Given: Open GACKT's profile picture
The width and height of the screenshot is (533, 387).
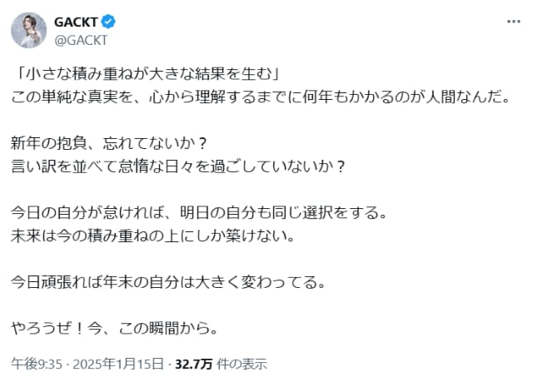Looking at the screenshot, I should pyautogui.click(x=28, y=30).
